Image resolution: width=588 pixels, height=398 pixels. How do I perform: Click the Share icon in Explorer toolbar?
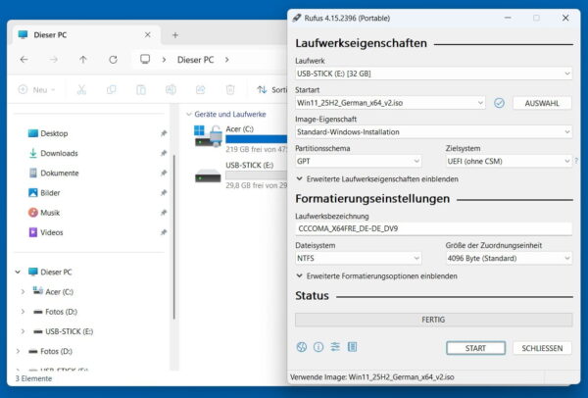(200, 89)
